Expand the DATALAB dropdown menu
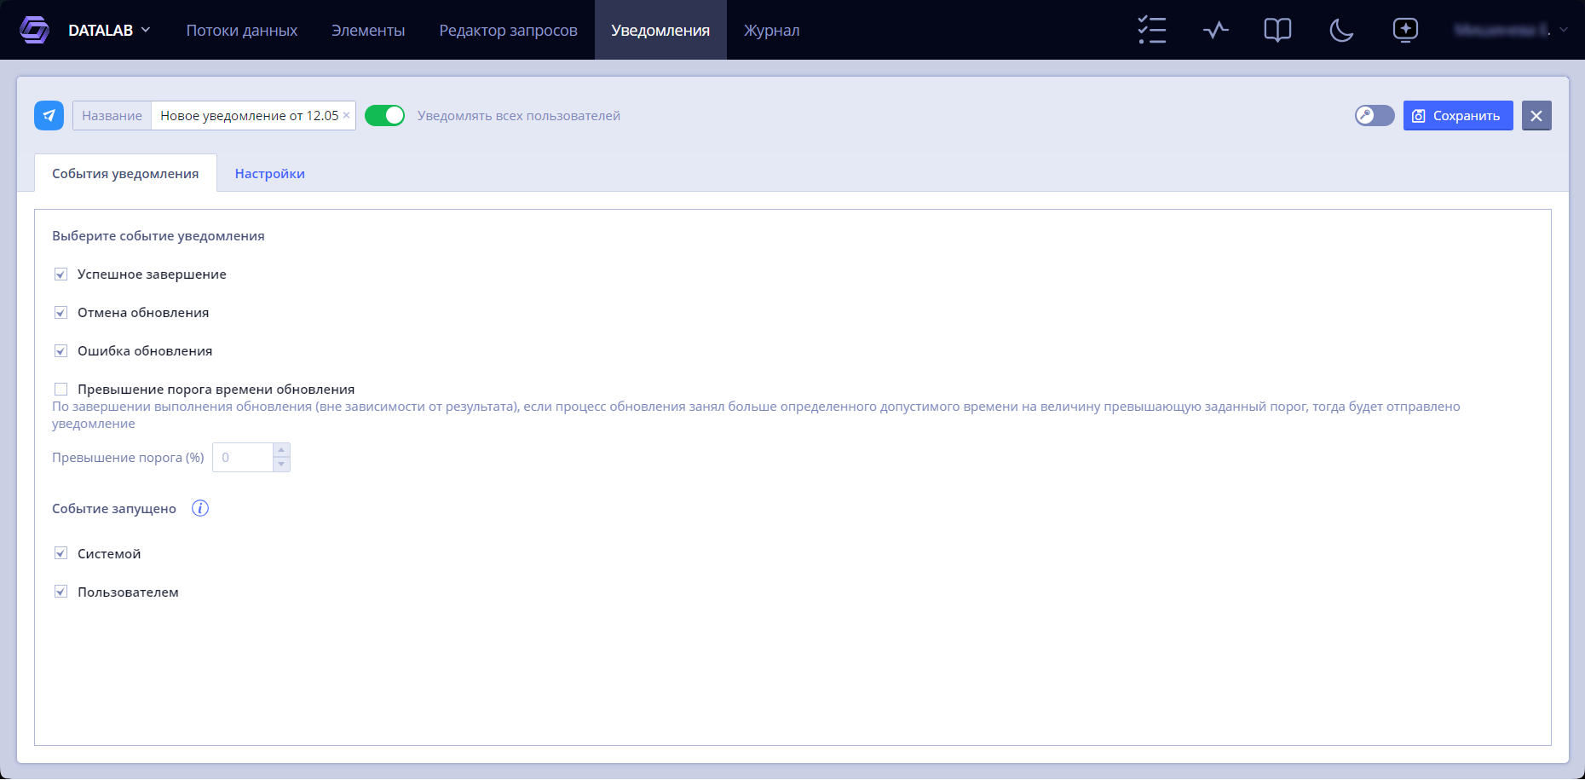This screenshot has width=1585, height=780. pyautogui.click(x=146, y=30)
